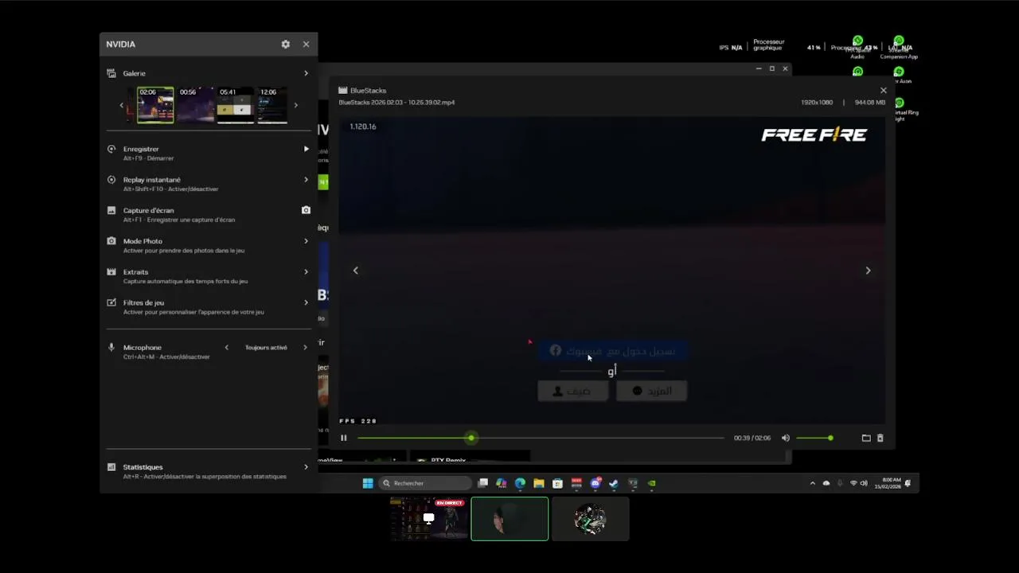Open taskbar volume tray icon

point(865,483)
